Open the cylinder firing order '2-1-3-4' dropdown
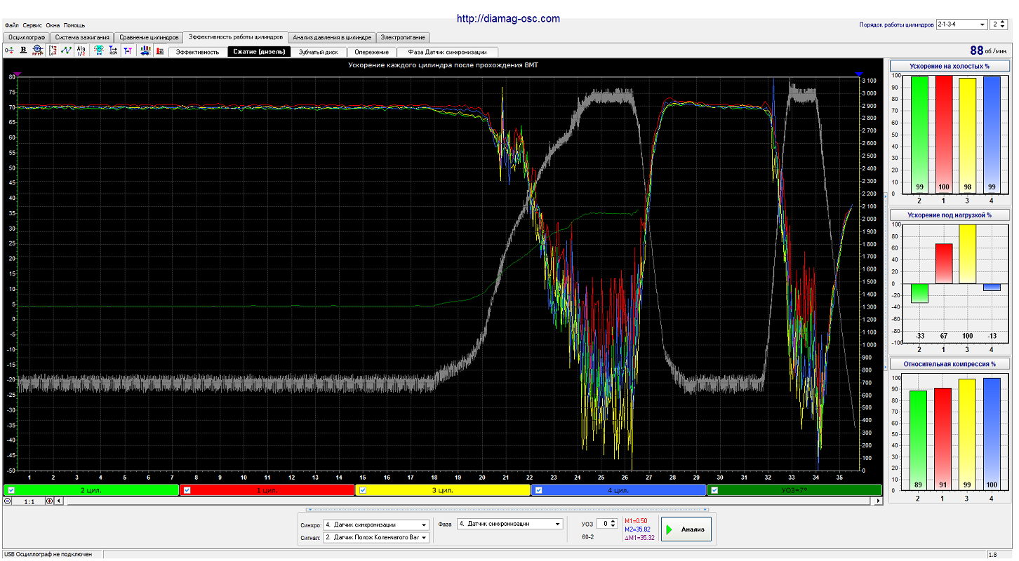The height and width of the screenshot is (561, 1019). click(x=961, y=25)
